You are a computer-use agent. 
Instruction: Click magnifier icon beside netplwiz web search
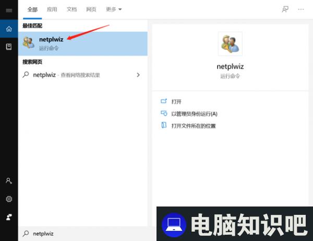click(26, 75)
